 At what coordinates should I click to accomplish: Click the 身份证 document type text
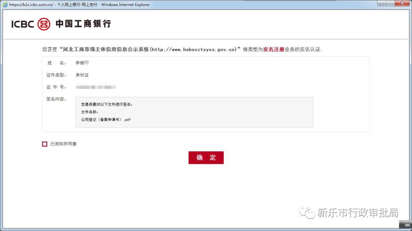coord(83,75)
